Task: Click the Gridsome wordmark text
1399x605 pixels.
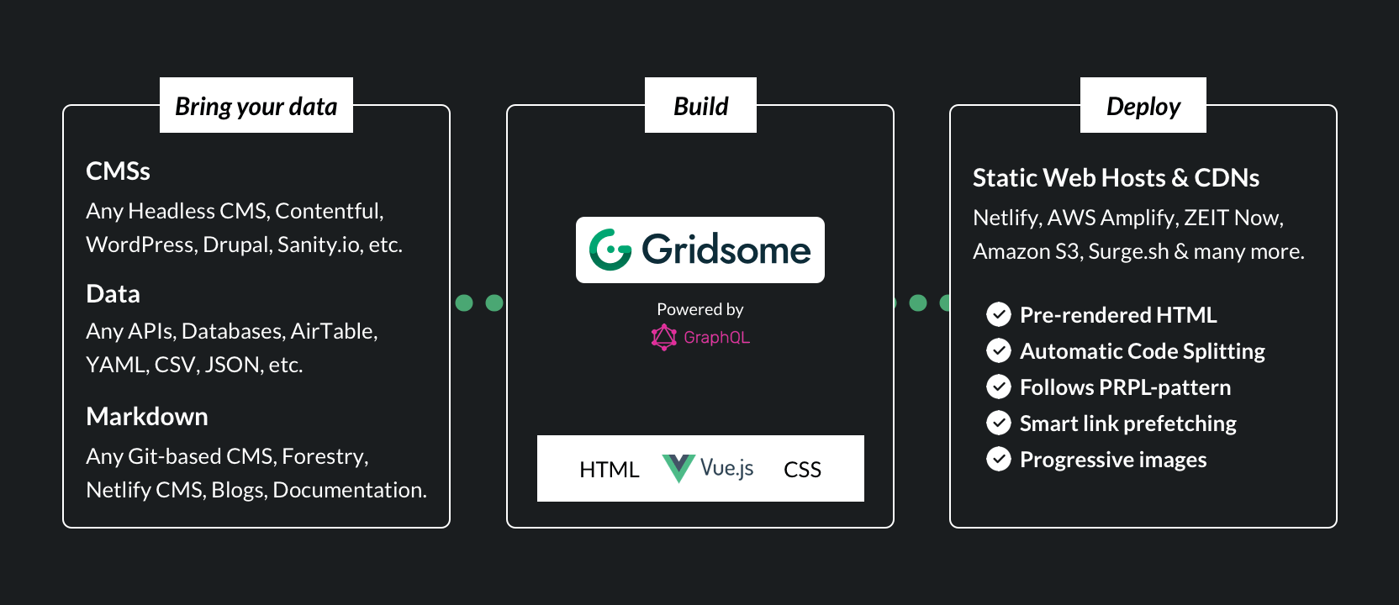Action: [726, 250]
